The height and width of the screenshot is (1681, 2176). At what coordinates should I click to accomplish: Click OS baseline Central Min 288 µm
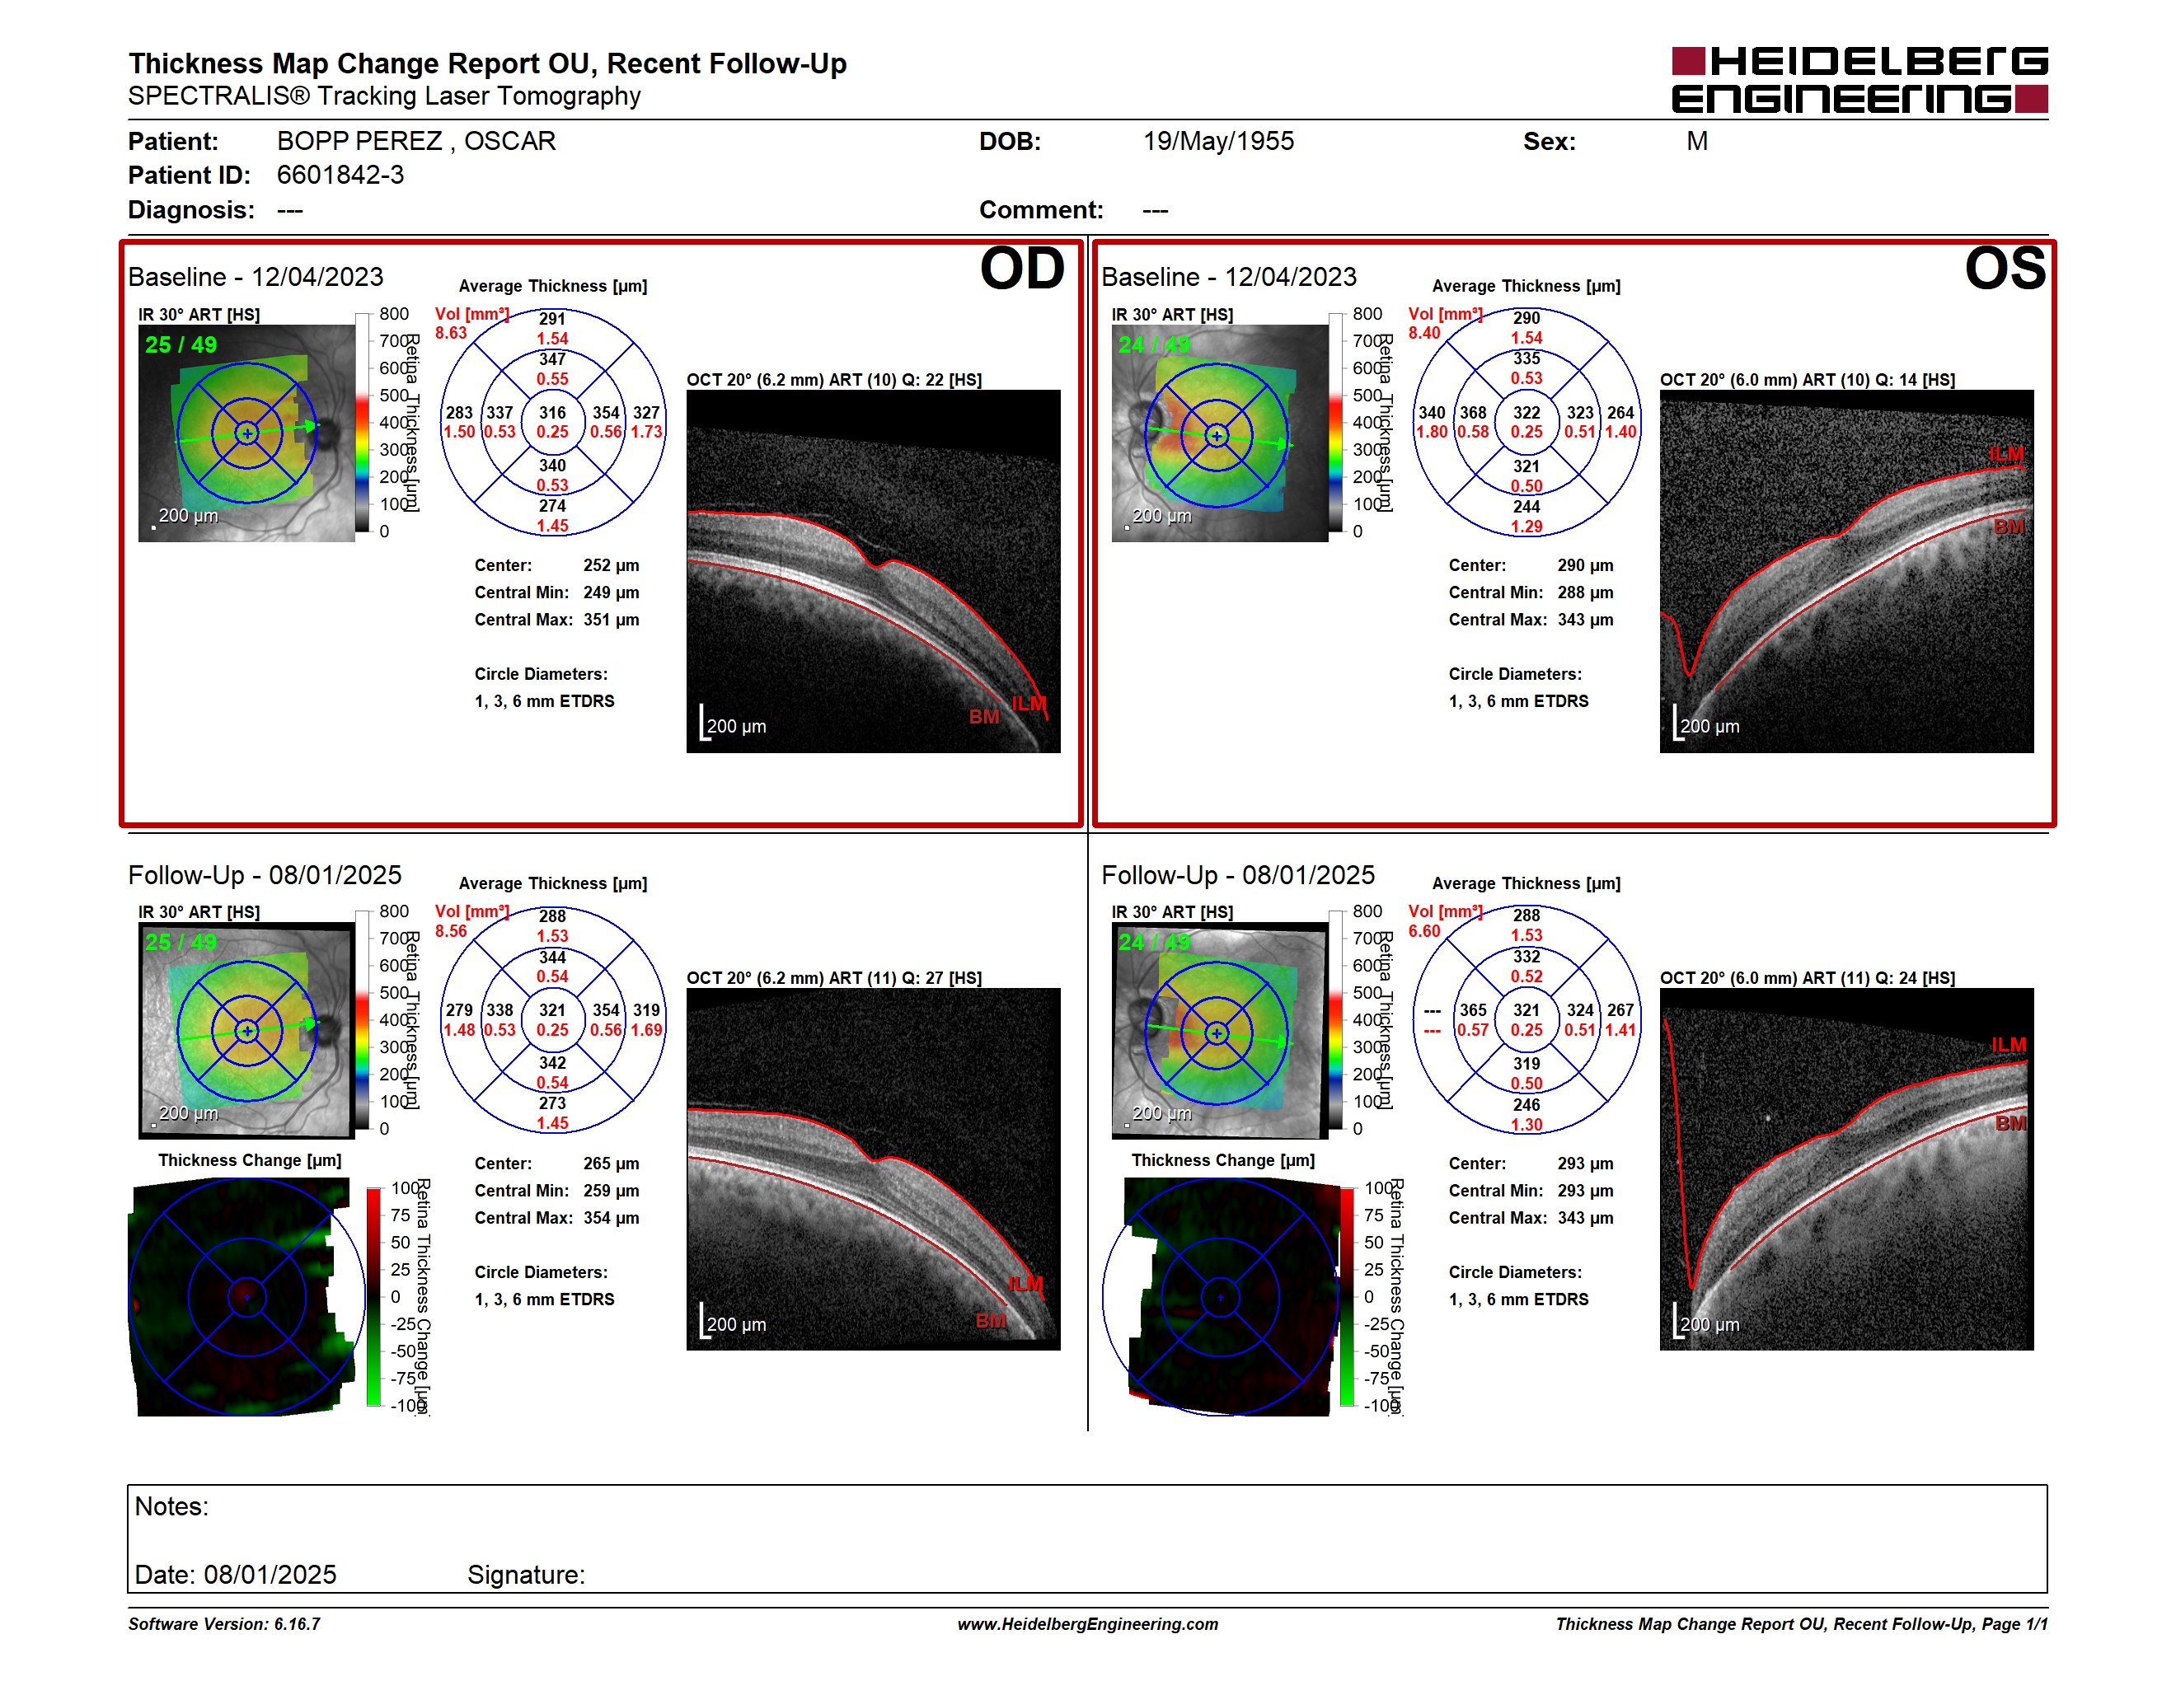(x=1585, y=592)
